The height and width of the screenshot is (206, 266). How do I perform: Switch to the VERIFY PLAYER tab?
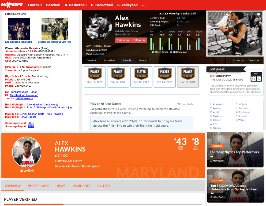(x=39, y=186)
